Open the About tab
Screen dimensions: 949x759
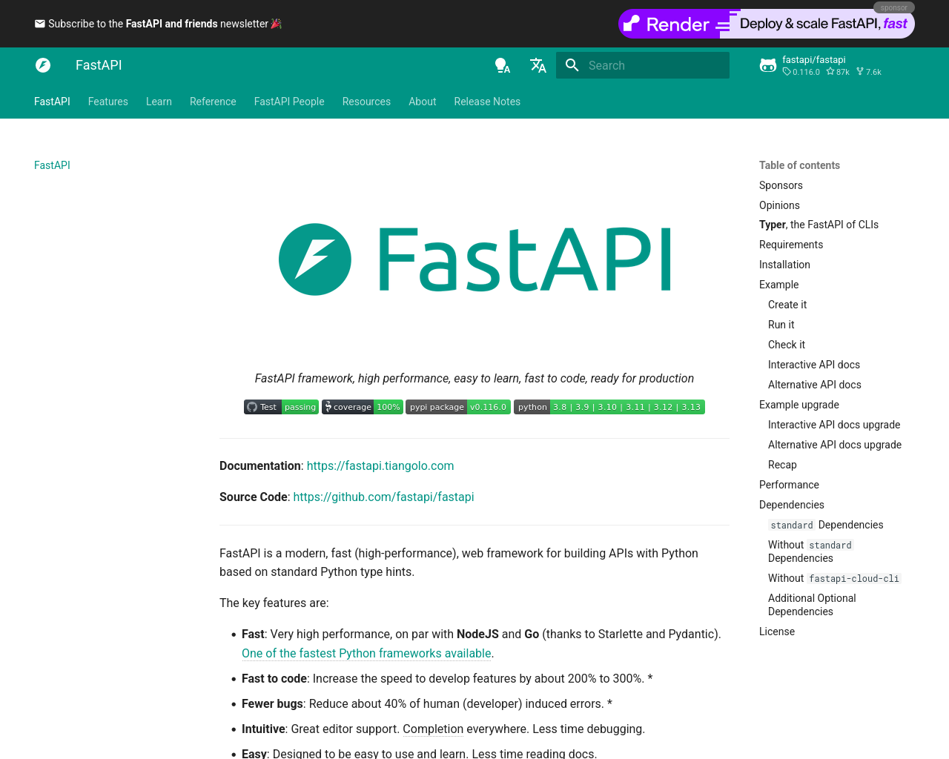click(x=423, y=102)
